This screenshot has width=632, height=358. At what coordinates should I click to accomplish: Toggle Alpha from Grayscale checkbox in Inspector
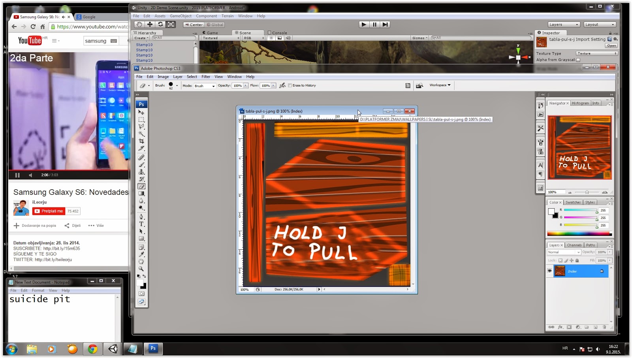click(578, 60)
